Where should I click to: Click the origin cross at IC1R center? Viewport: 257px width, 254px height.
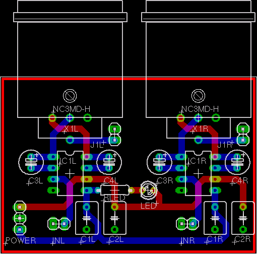pyautogui.click(x=198, y=173)
